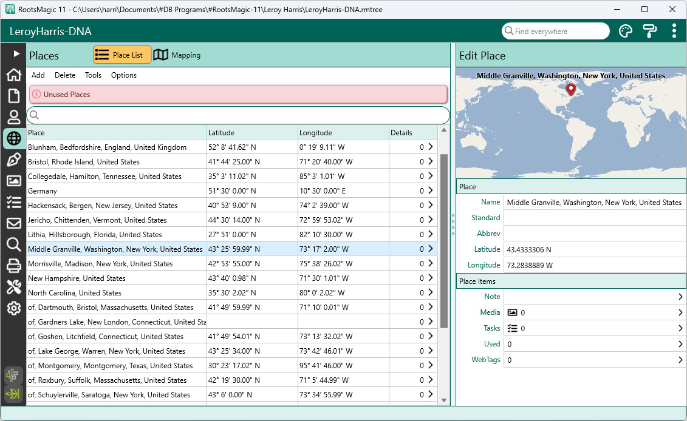Edit the Latitude field value

pyautogui.click(x=595, y=249)
